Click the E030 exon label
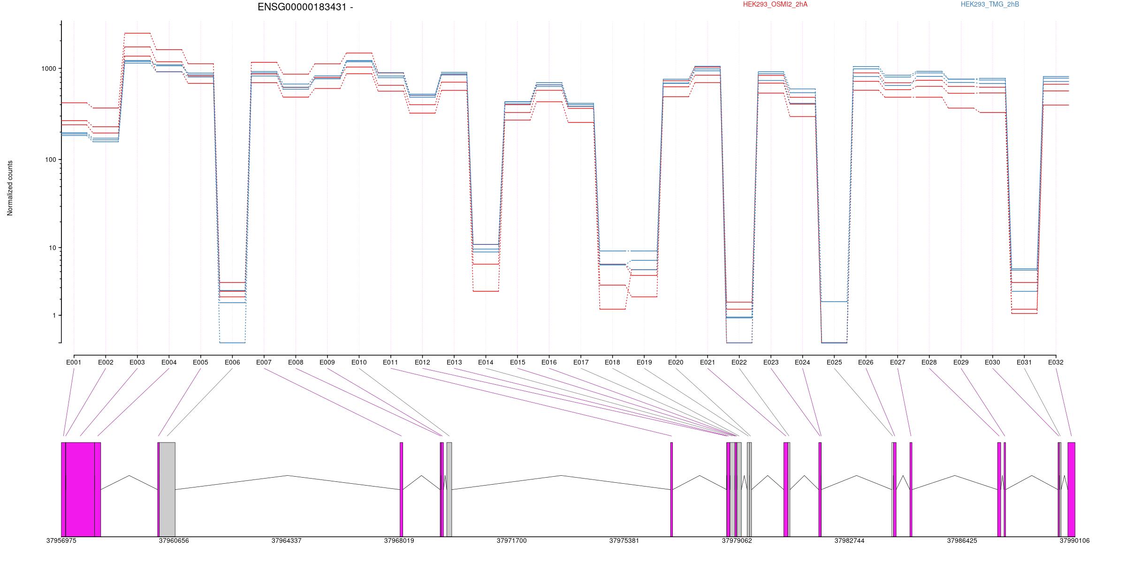 pos(992,362)
